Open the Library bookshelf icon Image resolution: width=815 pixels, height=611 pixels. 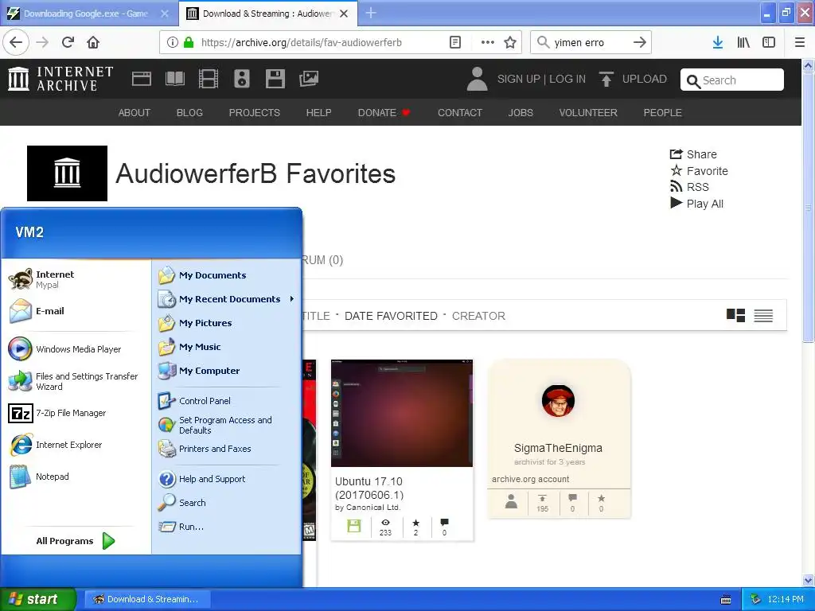click(x=743, y=43)
